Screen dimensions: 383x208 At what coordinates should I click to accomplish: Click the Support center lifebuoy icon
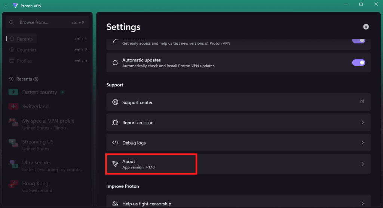click(115, 102)
